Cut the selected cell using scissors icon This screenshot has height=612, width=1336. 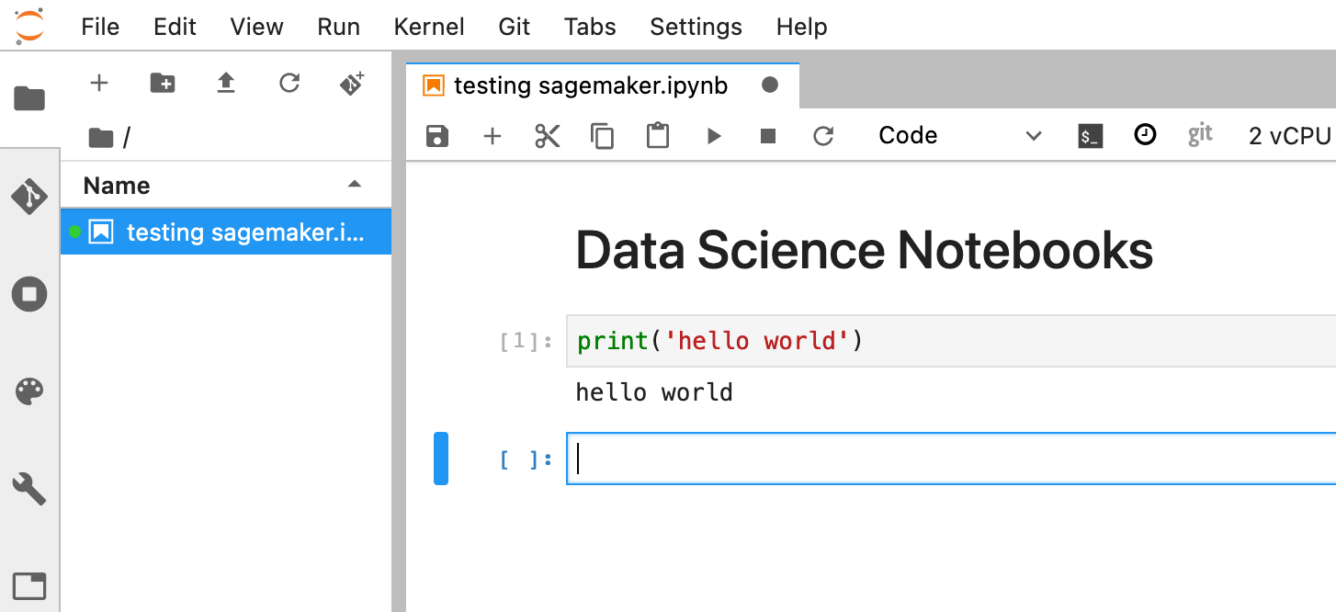pos(547,135)
